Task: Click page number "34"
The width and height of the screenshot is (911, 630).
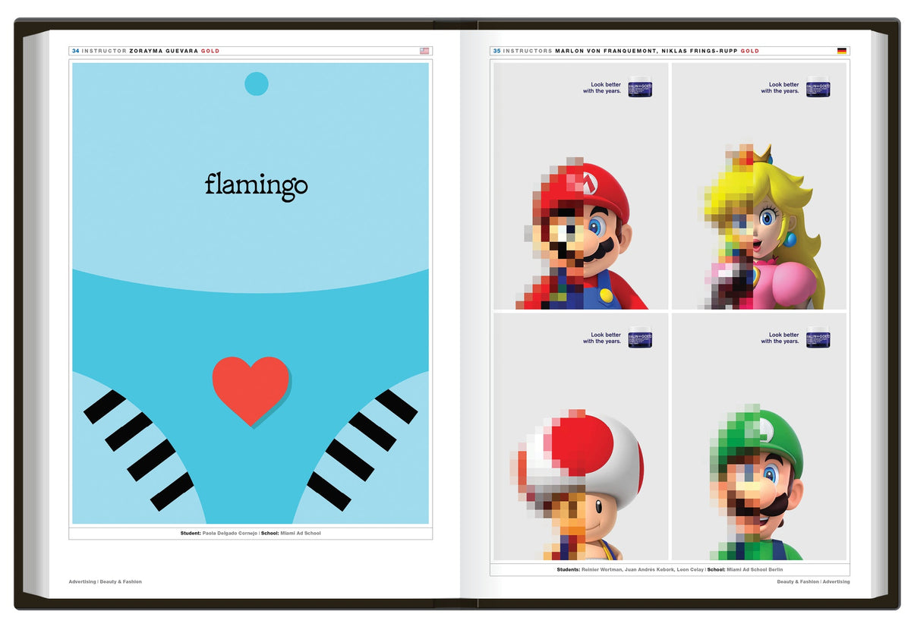Action: coord(75,51)
